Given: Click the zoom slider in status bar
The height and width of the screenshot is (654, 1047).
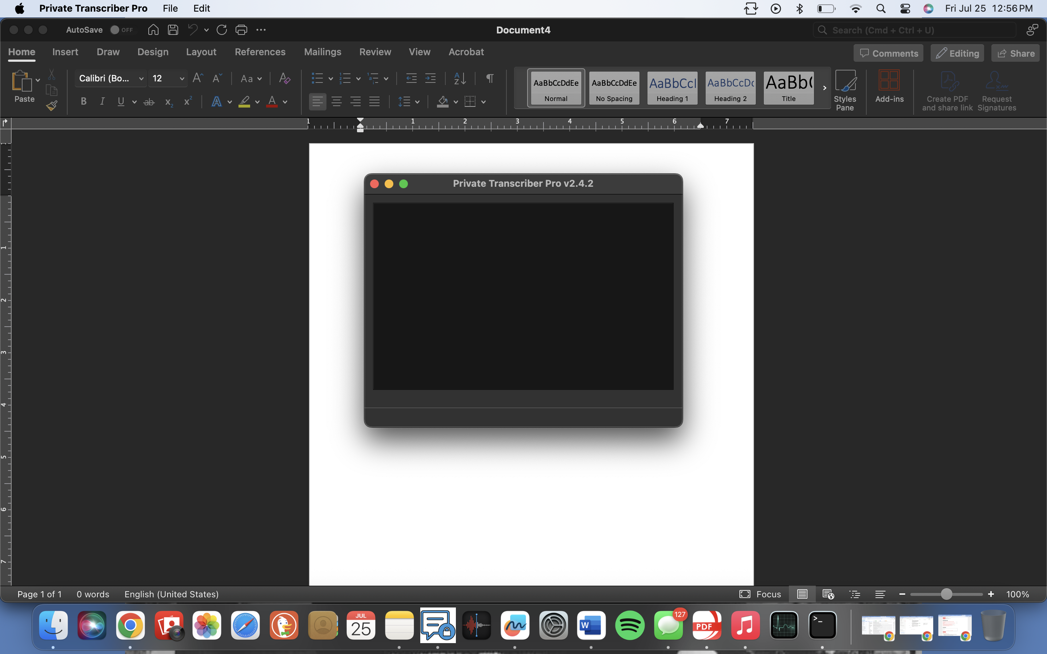Looking at the screenshot, I should [946, 594].
